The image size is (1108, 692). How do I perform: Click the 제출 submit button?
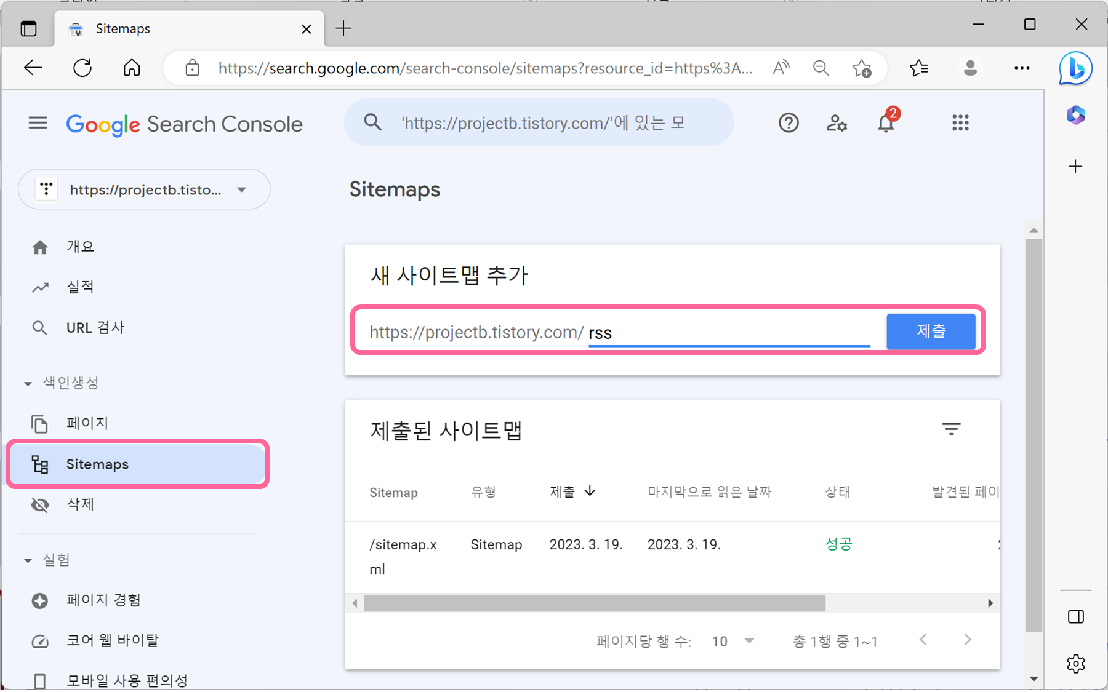coord(931,331)
